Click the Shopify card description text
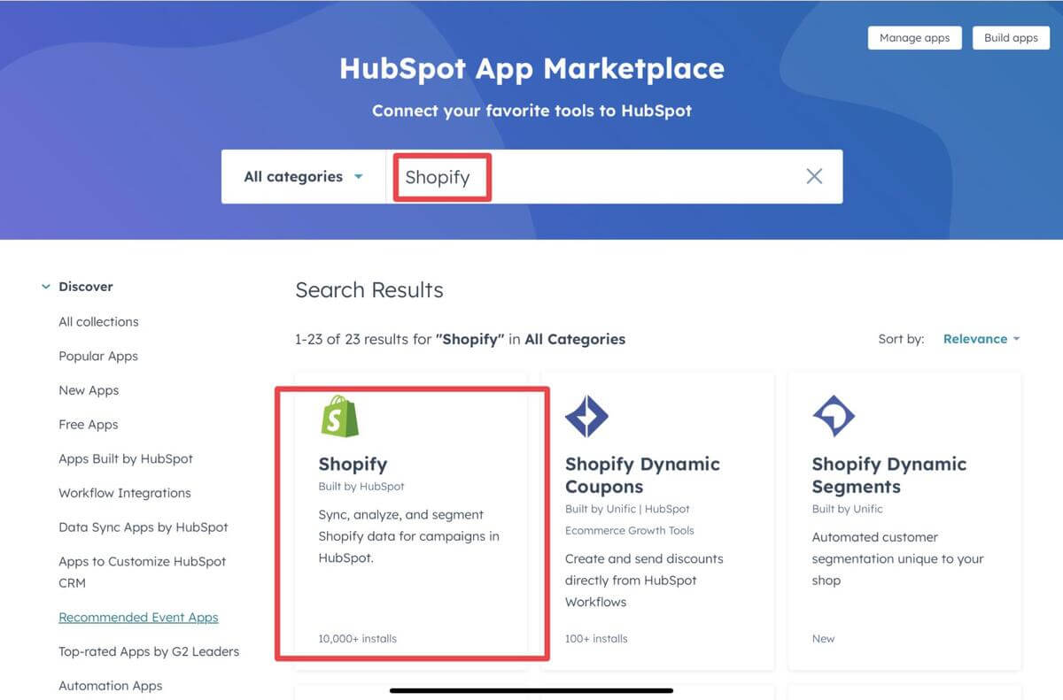This screenshot has width=1063, height=700. 409,536
